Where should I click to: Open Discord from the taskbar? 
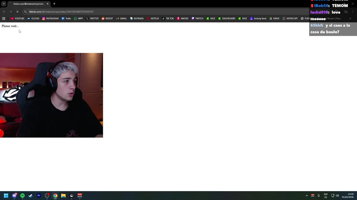[x=14, y=196]
